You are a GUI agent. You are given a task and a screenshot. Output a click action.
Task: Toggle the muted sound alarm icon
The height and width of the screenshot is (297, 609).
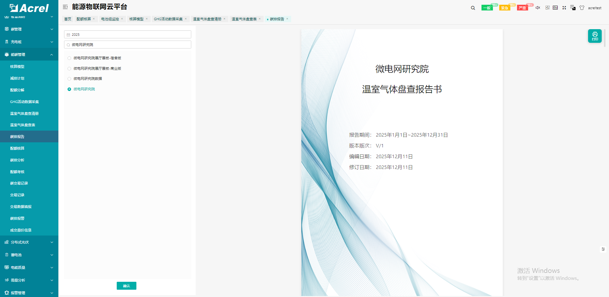pyautogui.click(x=538, y=8)
